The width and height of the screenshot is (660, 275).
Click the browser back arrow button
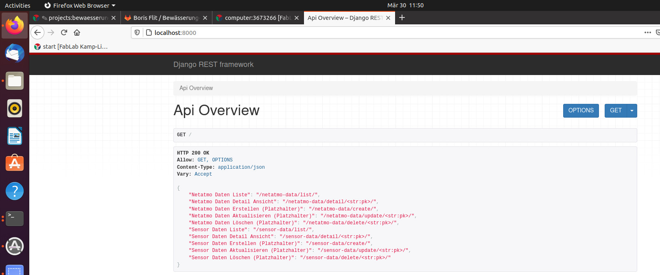[x=37, y=32]
